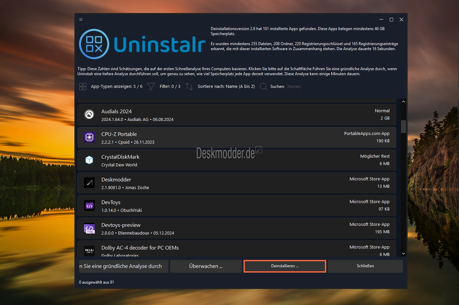Click '195 MB' size of Devtoys-preview
This screenshot has width=459, height=305.
coord(382,232)
